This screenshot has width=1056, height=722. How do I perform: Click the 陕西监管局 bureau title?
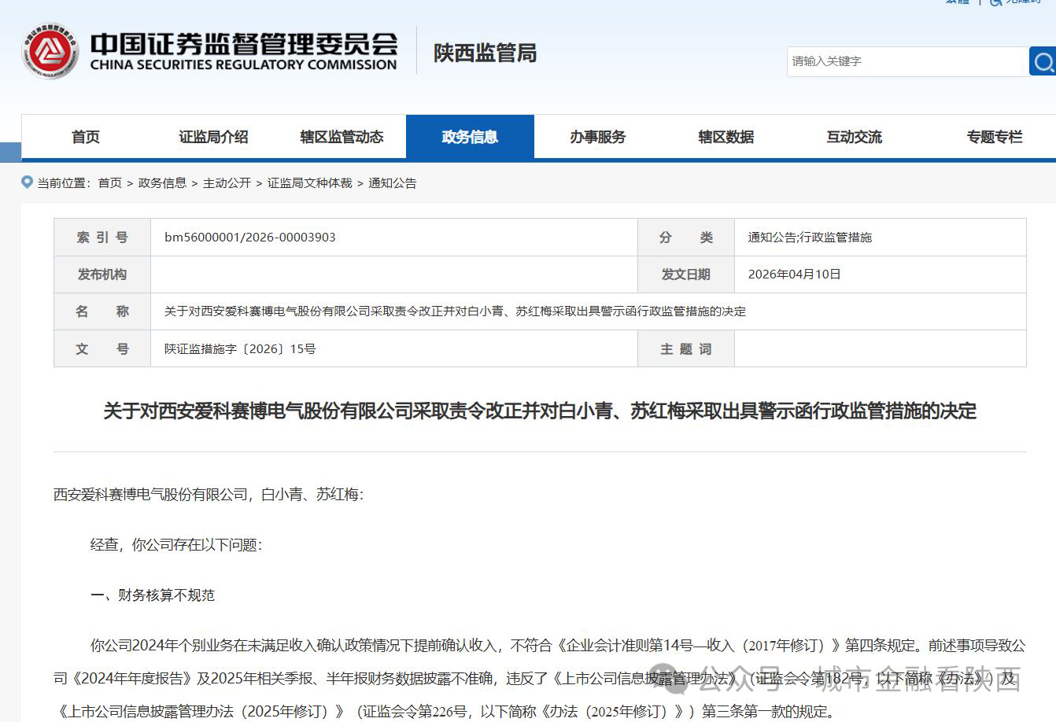pos(486,53)
